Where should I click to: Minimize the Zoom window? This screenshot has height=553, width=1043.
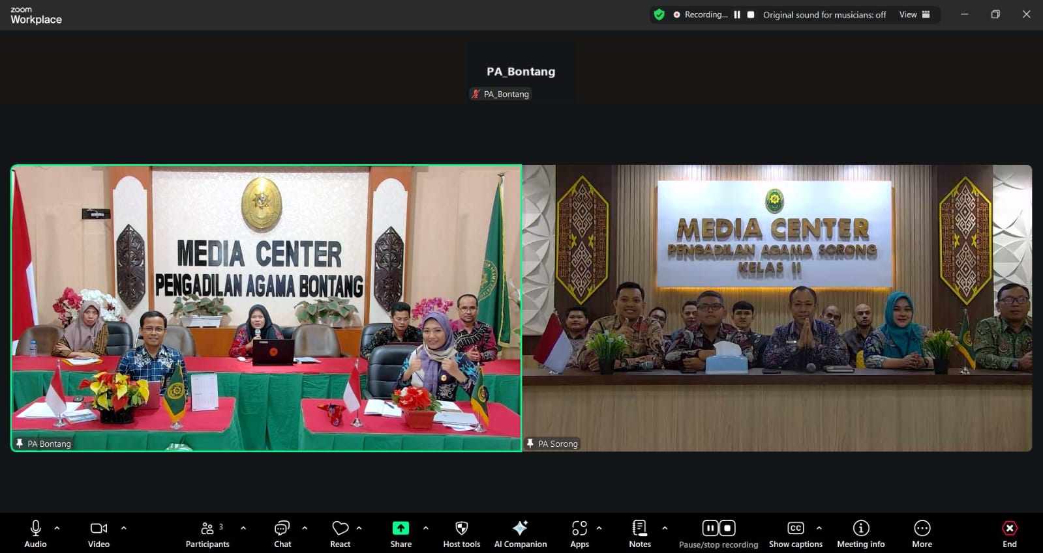[x=964, y=14]
